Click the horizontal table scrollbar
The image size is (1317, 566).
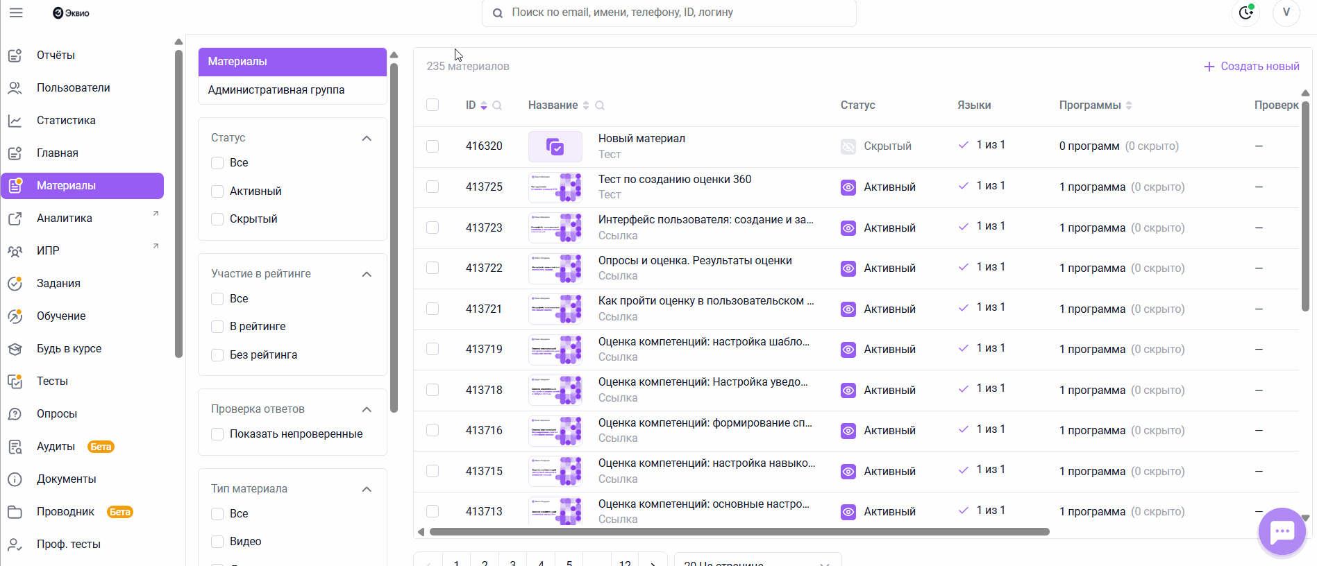click(739, 532)
